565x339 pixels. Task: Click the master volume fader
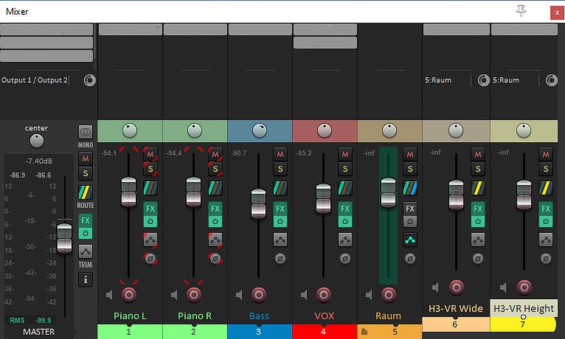pos(65,237)
